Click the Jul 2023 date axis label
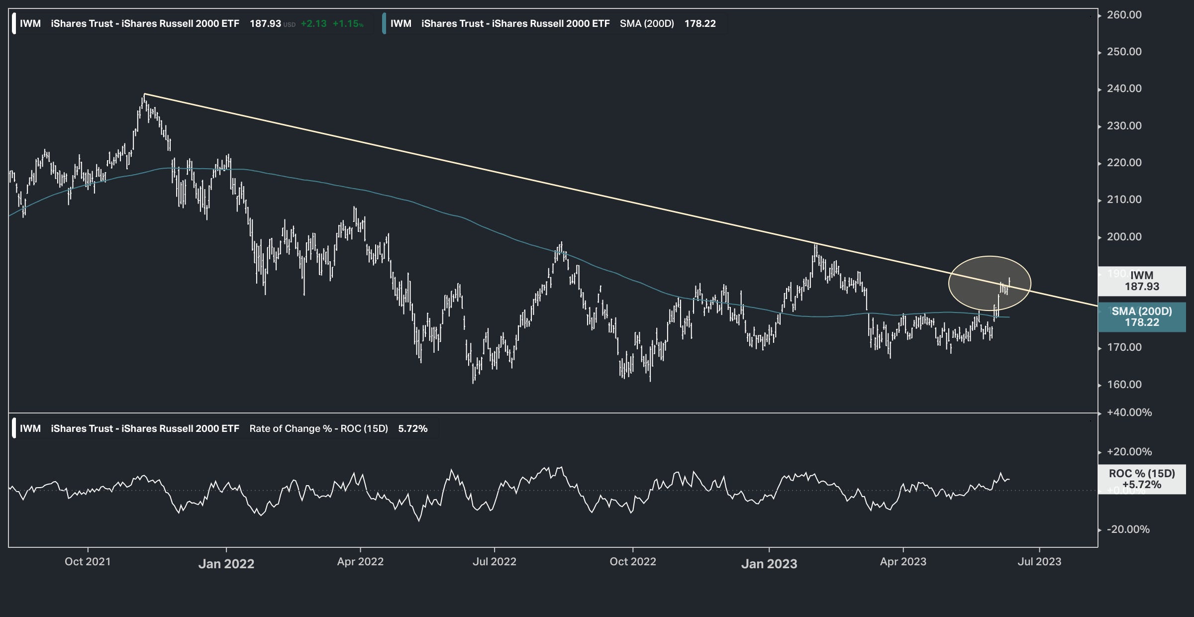 click(x=1039, y=562)
